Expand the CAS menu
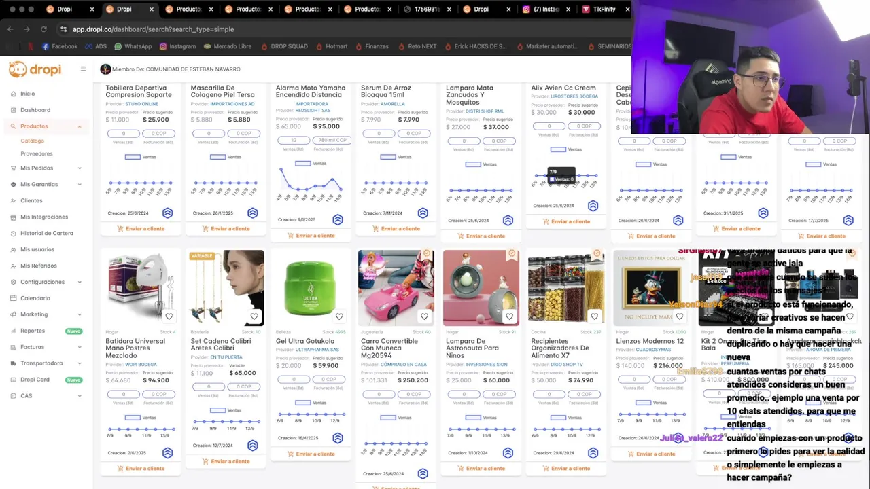Viewport: 870px width, 489px height. tap(79, 396)
